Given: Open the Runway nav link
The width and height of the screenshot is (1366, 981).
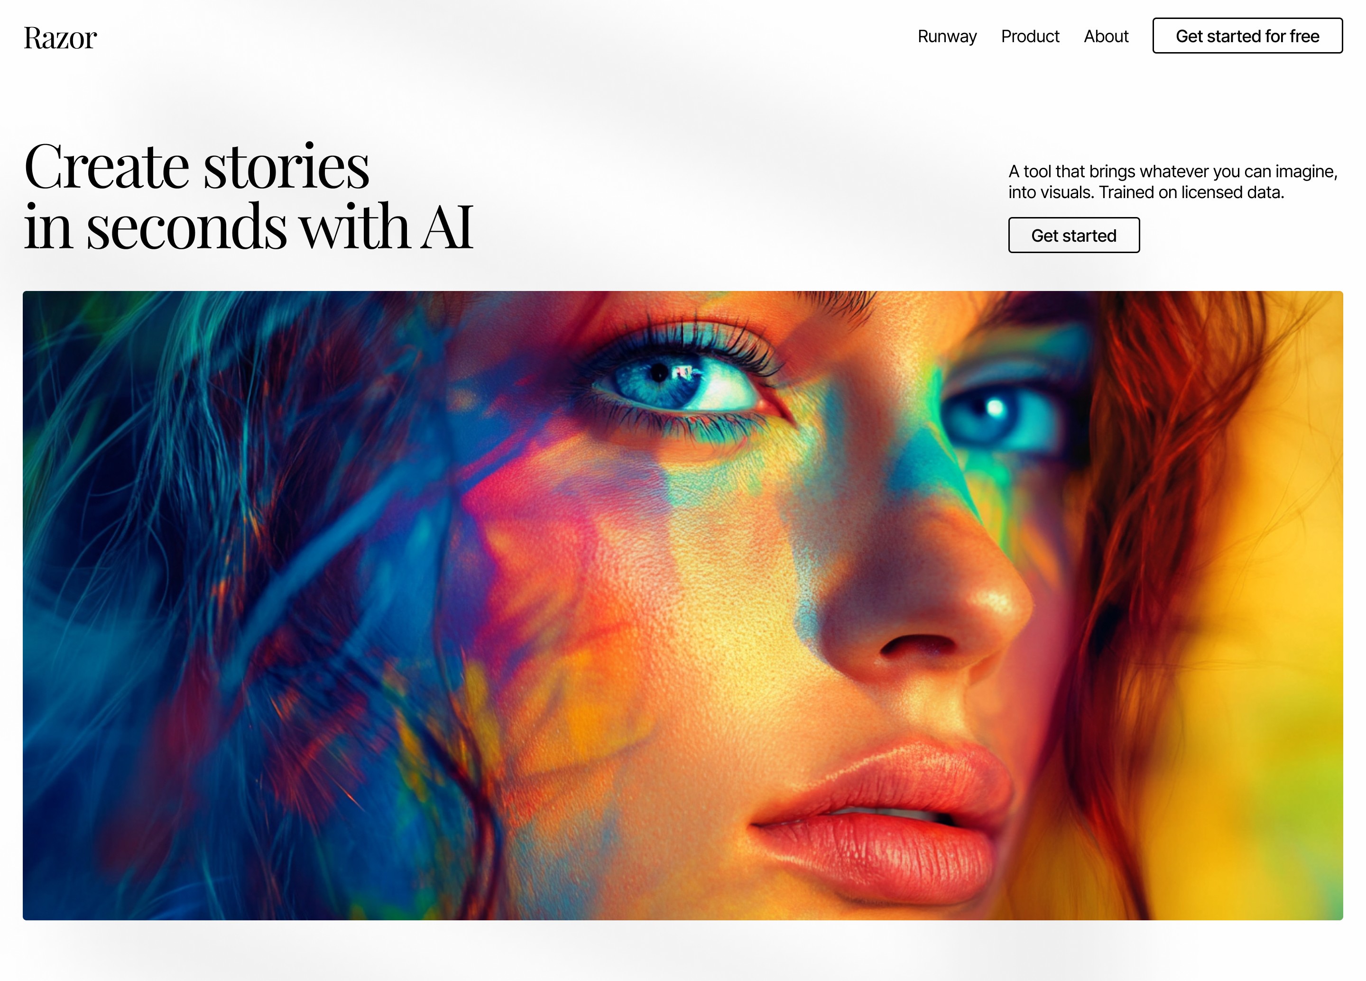Looking at the screenshot, I should tap(947, 36).
